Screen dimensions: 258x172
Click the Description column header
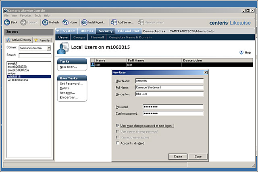217,61
